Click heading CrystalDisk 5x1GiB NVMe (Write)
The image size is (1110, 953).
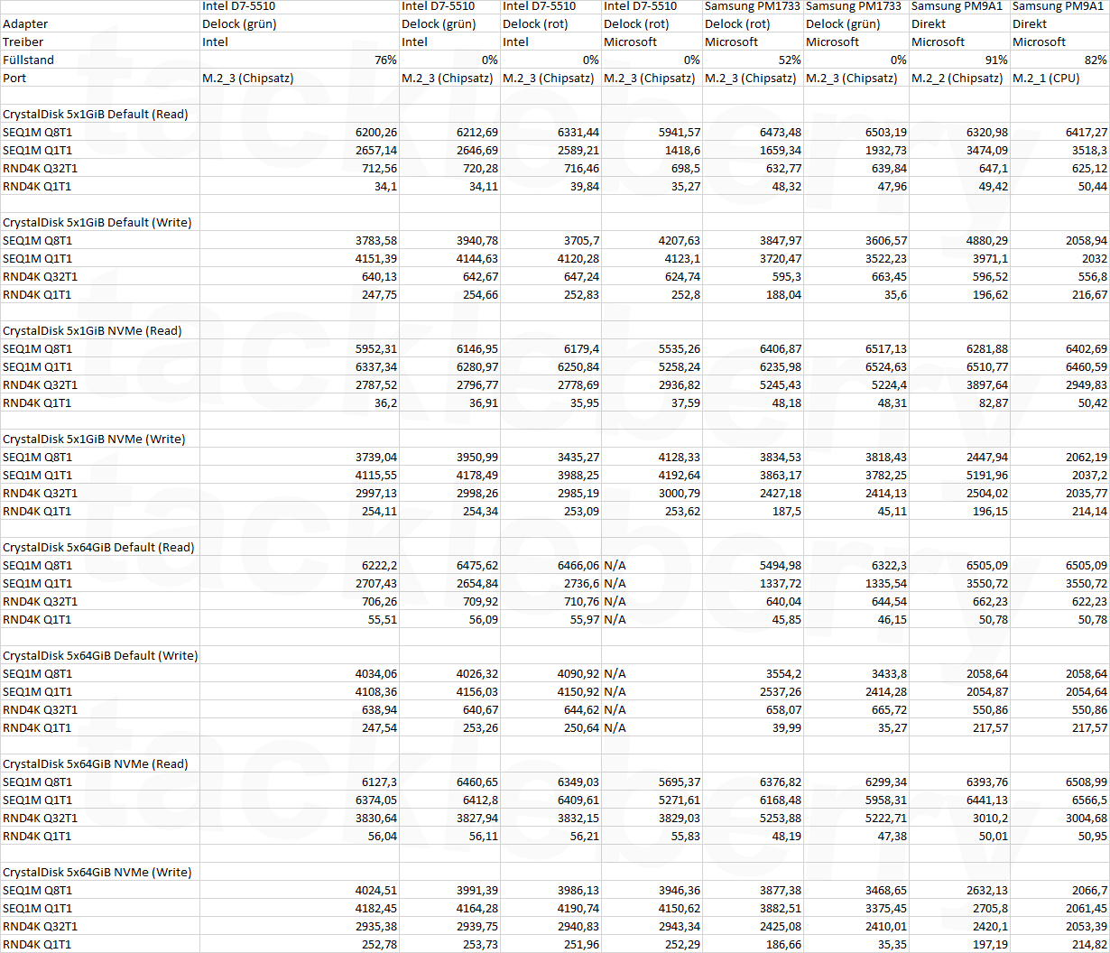click(94, 439)
